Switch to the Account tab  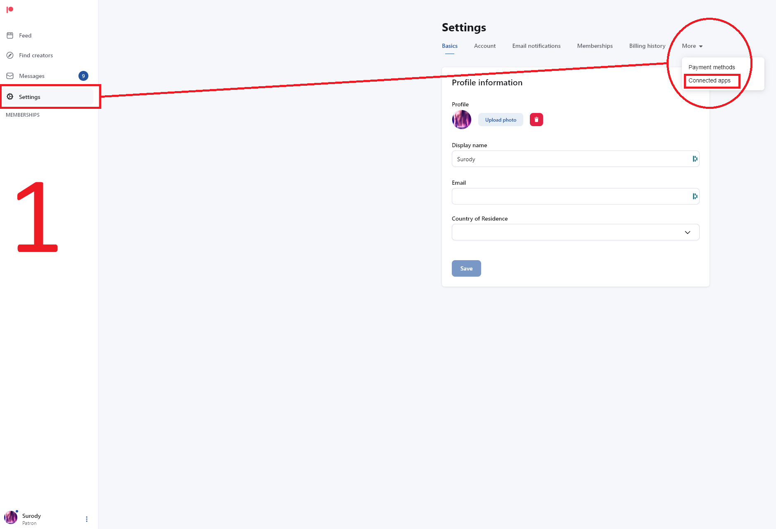click(x=485, y=46)
